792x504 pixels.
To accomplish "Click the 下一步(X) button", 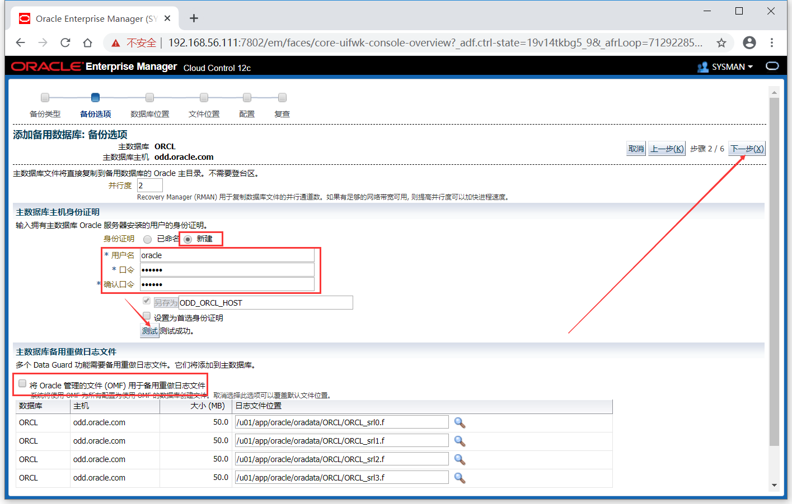I will pos(747,149).
